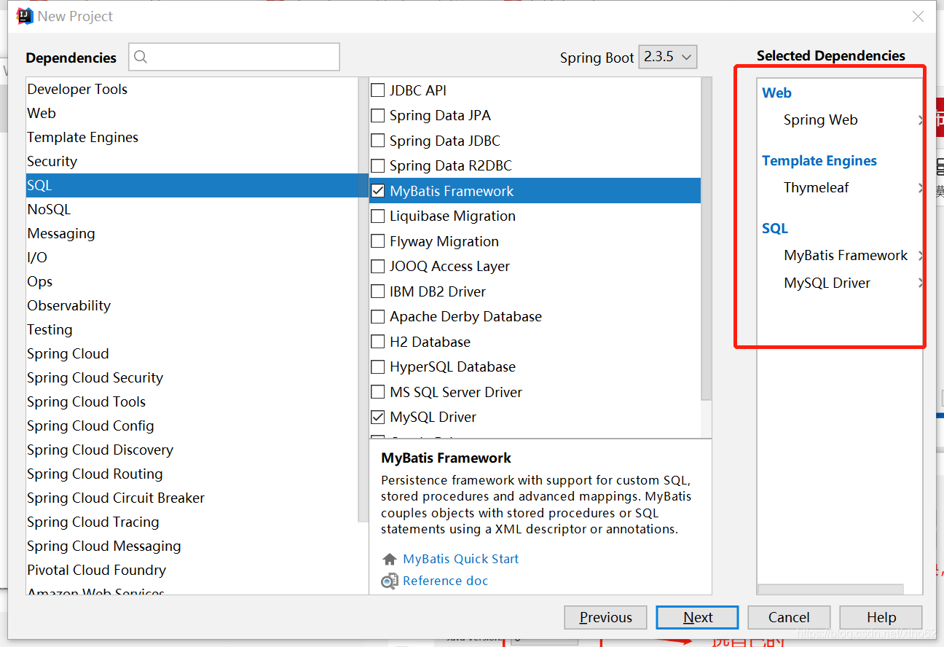944x647 pixels.
Task: Select Spring Cloud Routing category
Action: coord(192,474)
